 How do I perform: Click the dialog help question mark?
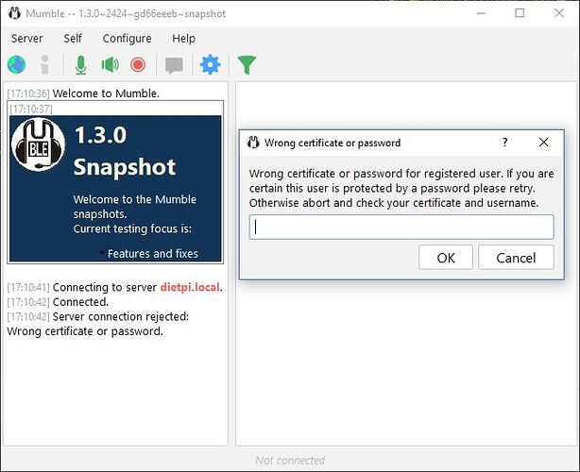tap(505, 143)
